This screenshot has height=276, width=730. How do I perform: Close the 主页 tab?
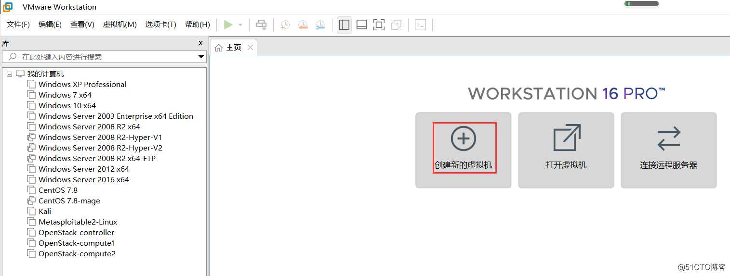coord(250,47)
